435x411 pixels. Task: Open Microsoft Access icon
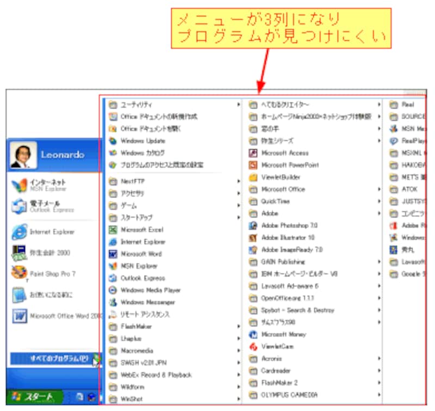click(252, 153)
